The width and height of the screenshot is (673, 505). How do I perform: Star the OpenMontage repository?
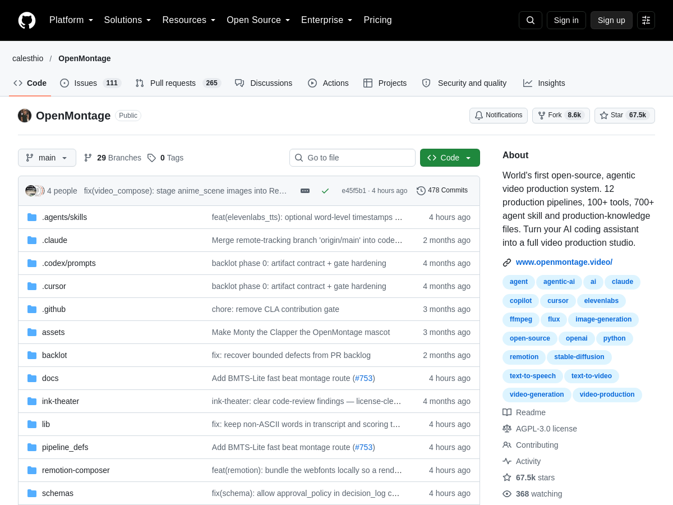[x=625, y=115]
